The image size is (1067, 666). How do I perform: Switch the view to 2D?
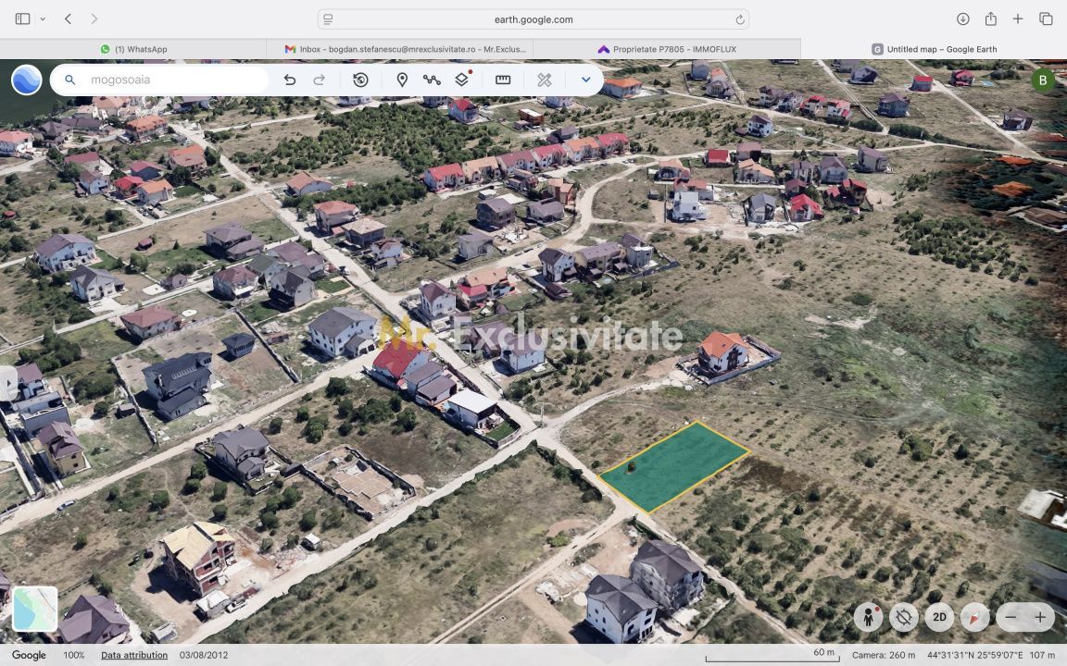pyautogui.click(x=939, y=617)
